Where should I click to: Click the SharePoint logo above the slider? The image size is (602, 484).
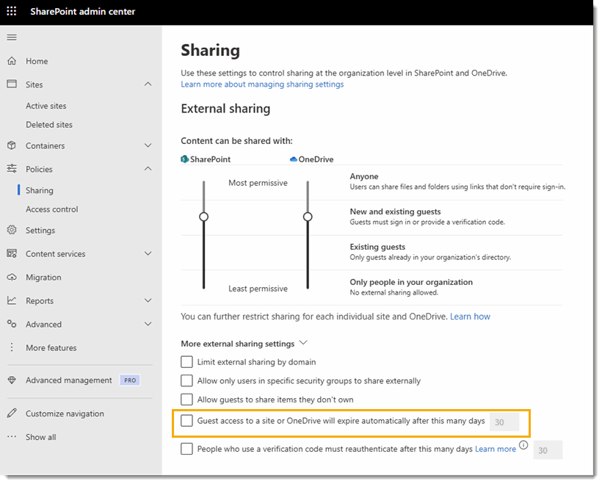point(185,159)
